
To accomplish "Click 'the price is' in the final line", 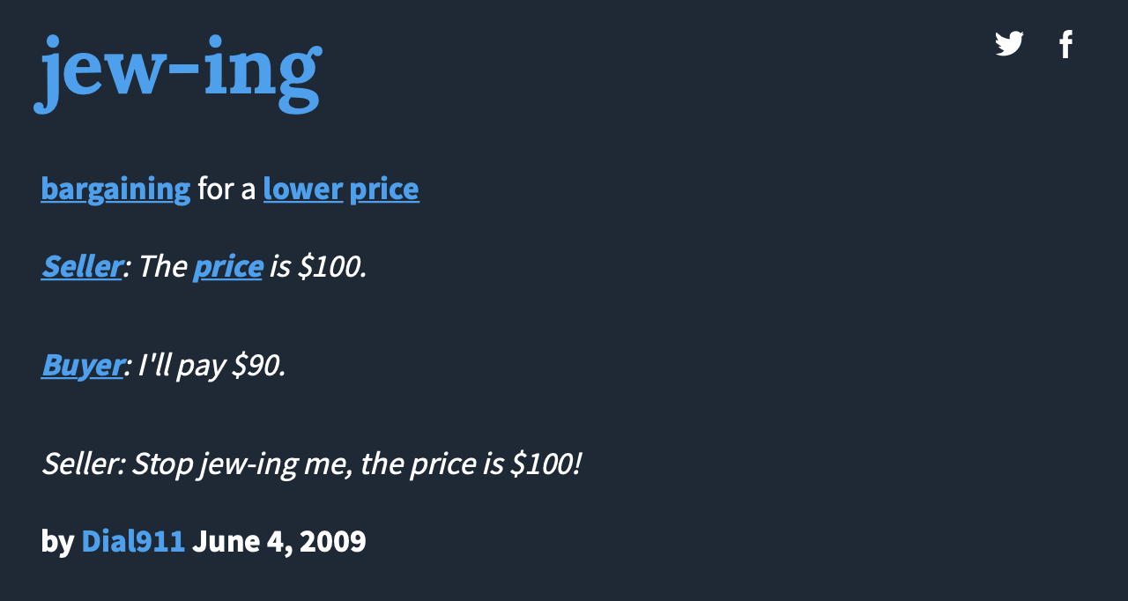I will tap(432, 464).
